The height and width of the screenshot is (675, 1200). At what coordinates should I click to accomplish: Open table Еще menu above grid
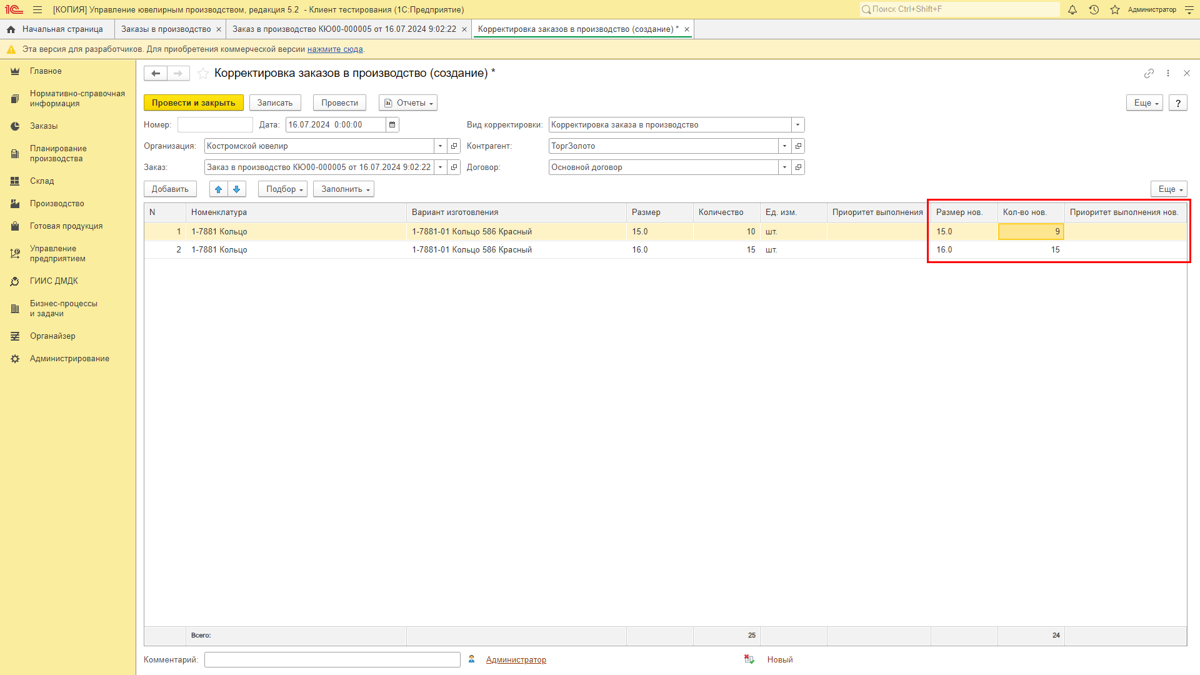1169,189
